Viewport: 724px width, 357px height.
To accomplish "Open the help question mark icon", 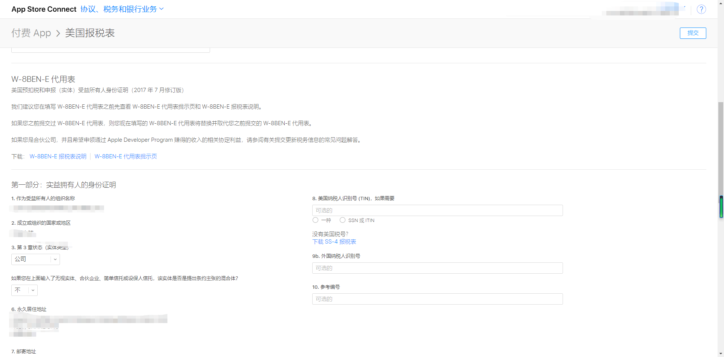I will 701,9.
